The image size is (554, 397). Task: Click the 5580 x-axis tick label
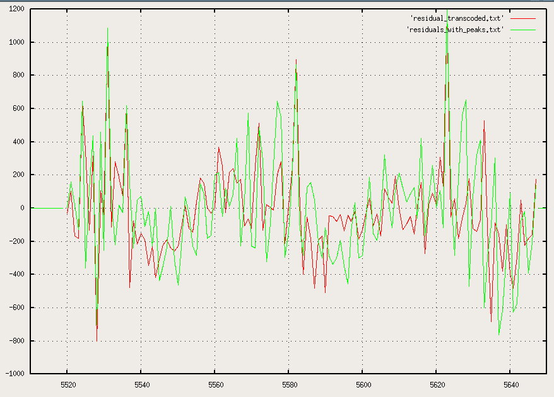point(289,384)
